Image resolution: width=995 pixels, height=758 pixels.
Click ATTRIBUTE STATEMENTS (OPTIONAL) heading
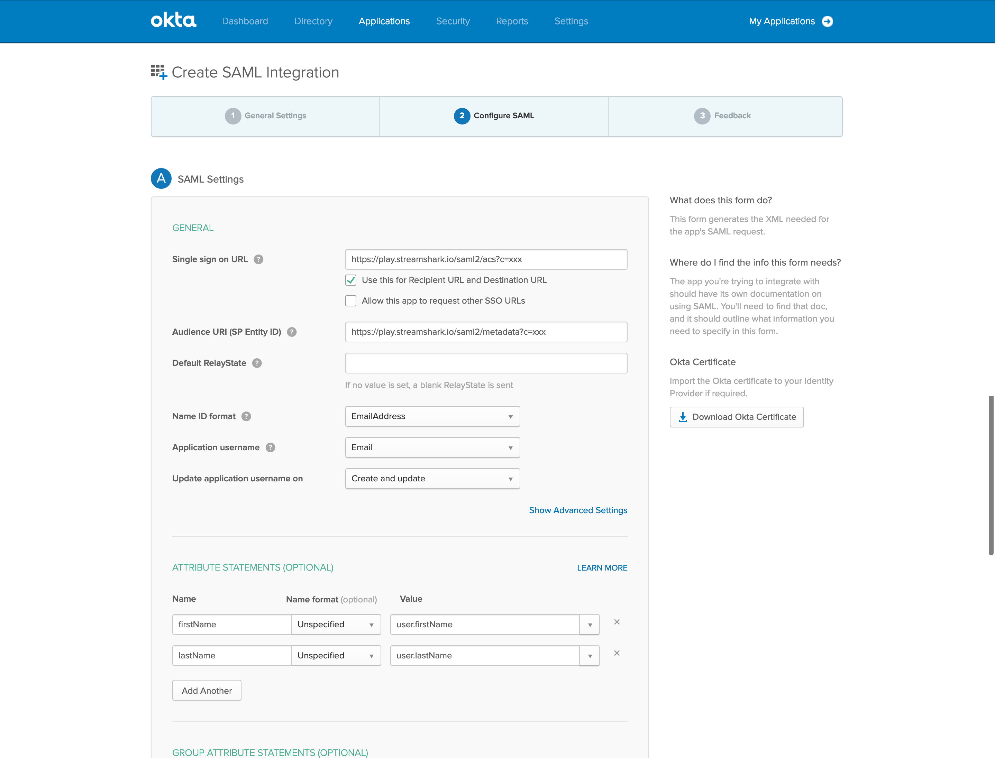[253, 567]
